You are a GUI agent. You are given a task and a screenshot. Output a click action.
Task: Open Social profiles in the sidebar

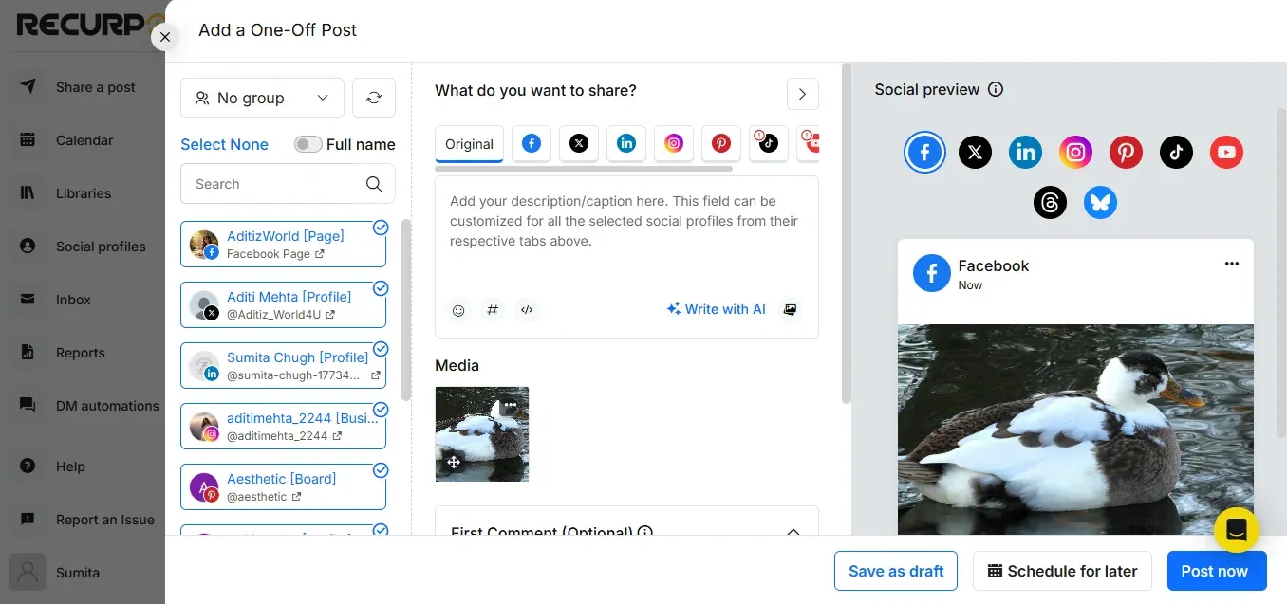pos(83,247)
